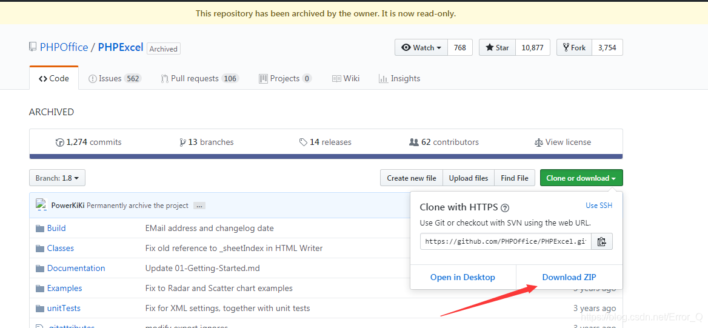This screenshot has height=328, width=708.
Task: Click the PowerKiKi avatar image
Action: (x=42, y=205)
